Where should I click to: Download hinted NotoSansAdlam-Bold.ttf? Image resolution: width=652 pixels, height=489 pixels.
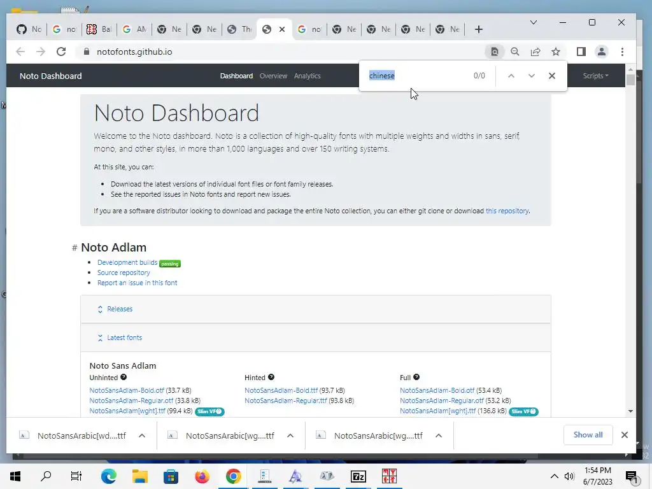click(x=281, y=390)
